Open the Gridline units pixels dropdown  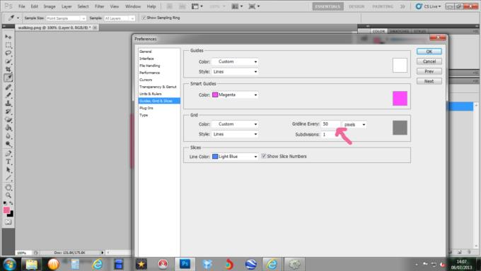pos(354,124)
